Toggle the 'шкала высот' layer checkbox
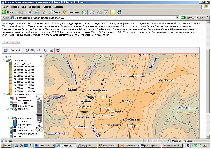 click(7, 60)
